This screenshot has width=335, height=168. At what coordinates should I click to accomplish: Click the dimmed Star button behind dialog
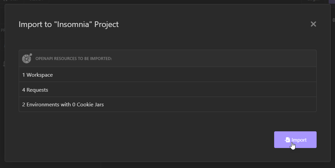(12, 1)
